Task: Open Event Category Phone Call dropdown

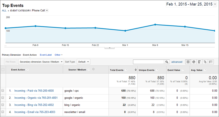Action: [x=47, y=11]
